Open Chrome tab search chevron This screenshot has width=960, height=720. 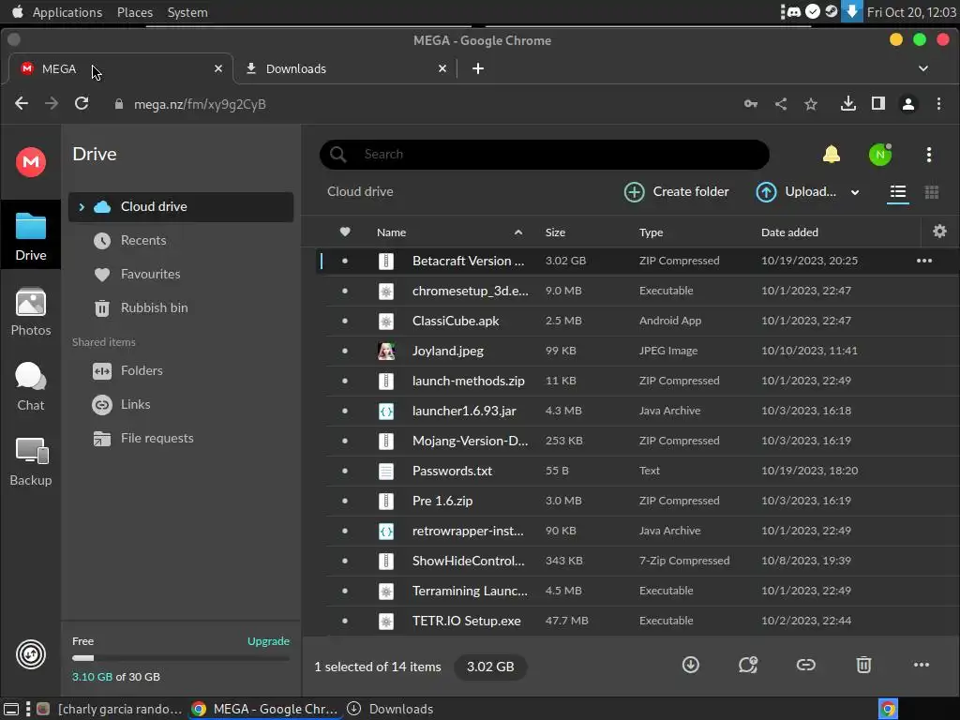[x=922, y=68]
